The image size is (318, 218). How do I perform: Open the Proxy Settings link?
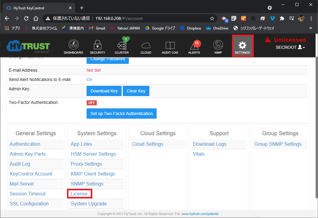pyautogui.click(x=86, y=164)
